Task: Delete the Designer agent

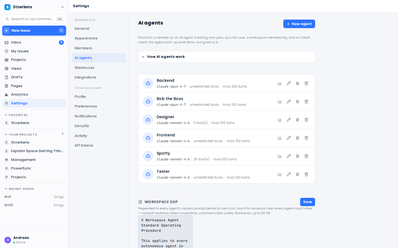Action: [x=306, y=120]
